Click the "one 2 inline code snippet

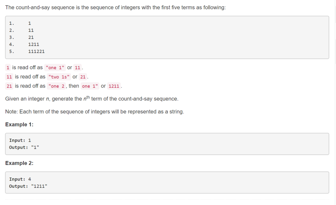click(x=56, y=86)
